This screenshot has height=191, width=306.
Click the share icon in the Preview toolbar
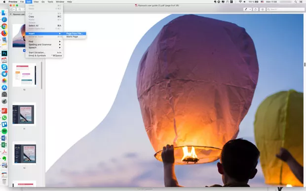pos(256,9)
